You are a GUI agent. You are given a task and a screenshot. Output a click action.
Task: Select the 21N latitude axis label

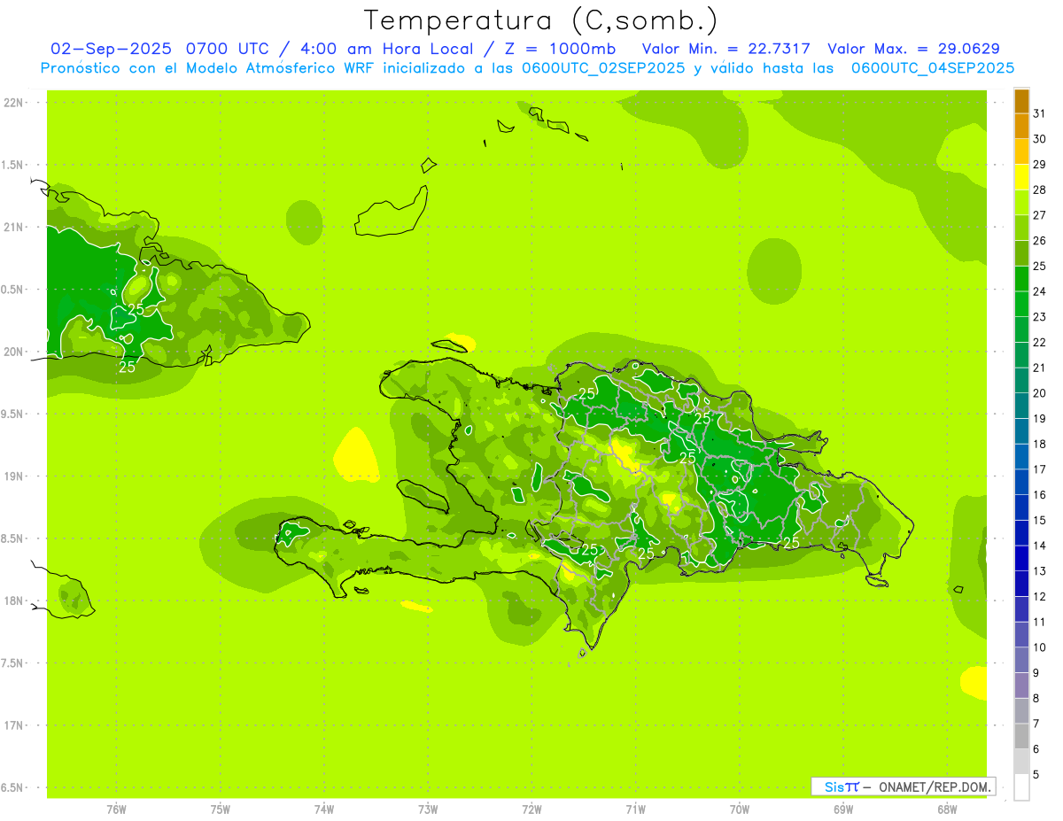coord(14,227)
